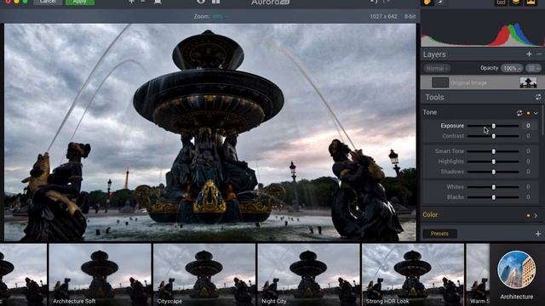Click the Tools panel heading
The width and height of the screenshot is (545, 306).
coord(434,98)
